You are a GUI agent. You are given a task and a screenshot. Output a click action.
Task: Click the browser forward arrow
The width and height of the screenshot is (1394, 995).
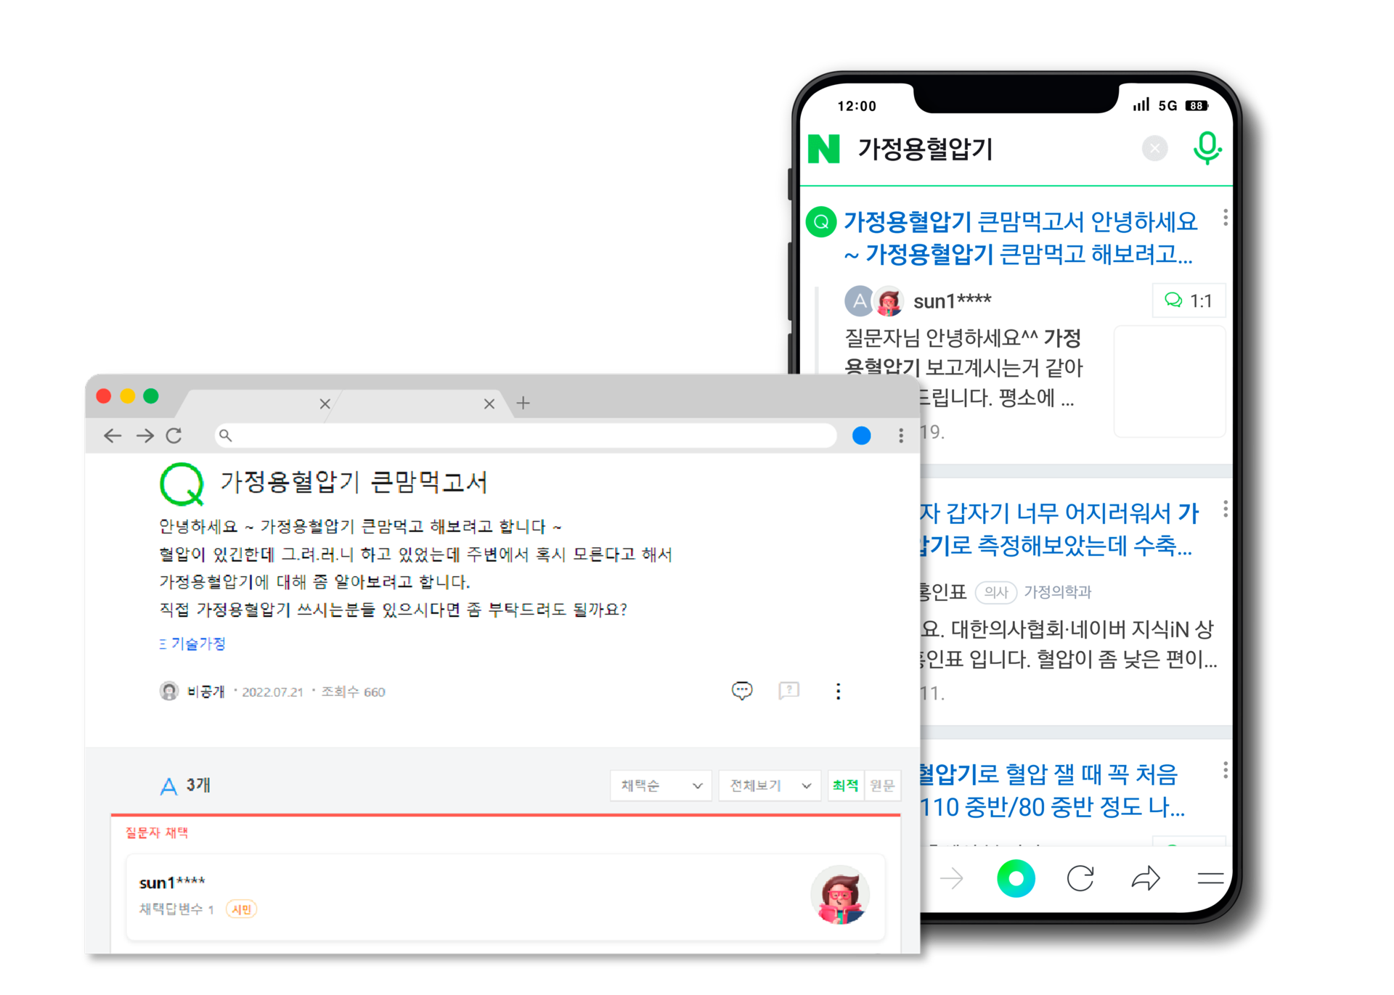coord(144,435)
